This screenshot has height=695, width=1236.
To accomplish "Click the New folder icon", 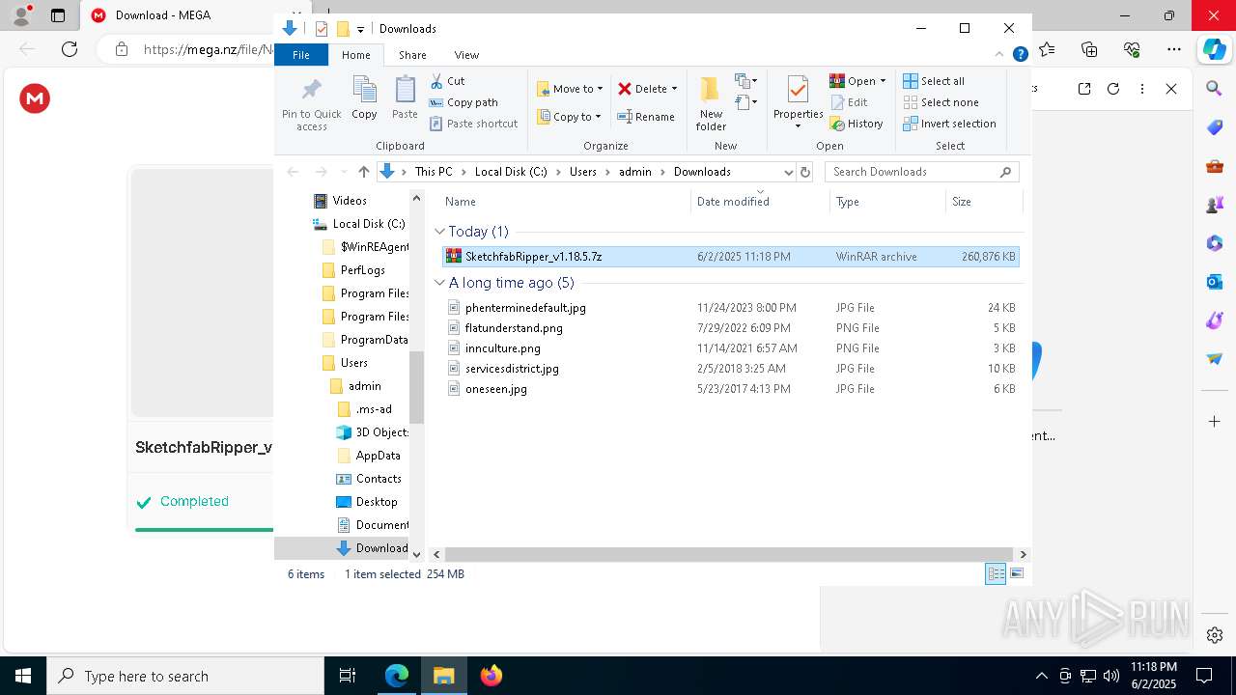I will 711,90.
